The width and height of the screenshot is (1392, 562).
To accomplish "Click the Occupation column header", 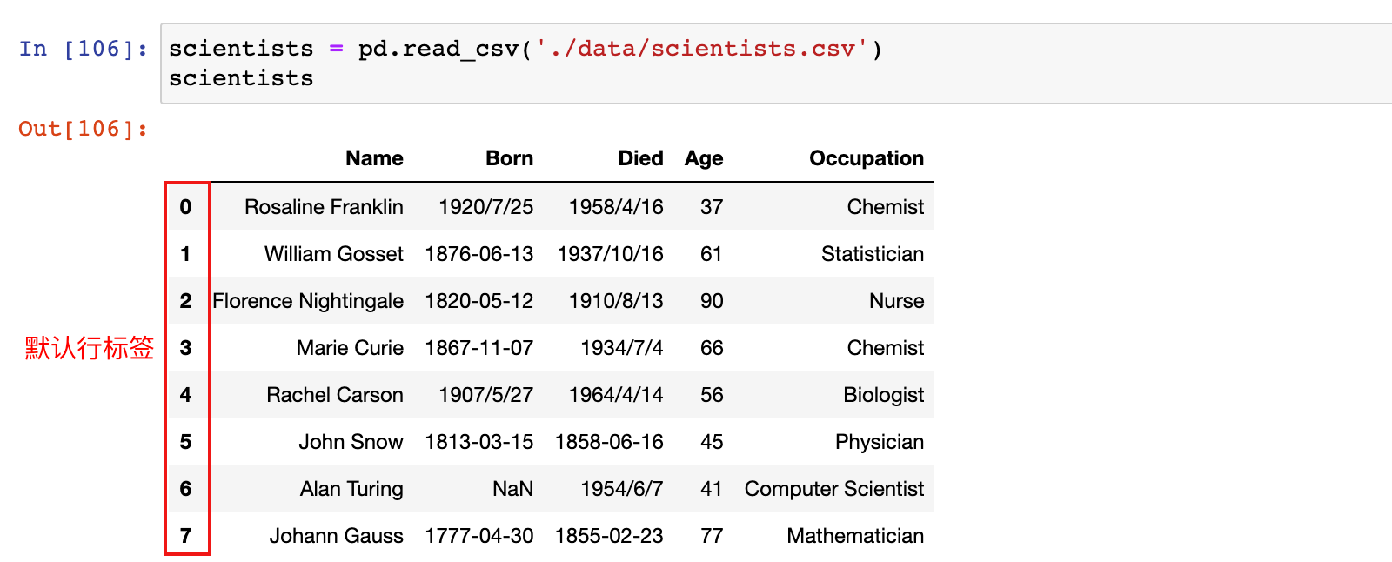I will [x=867, y=158].
